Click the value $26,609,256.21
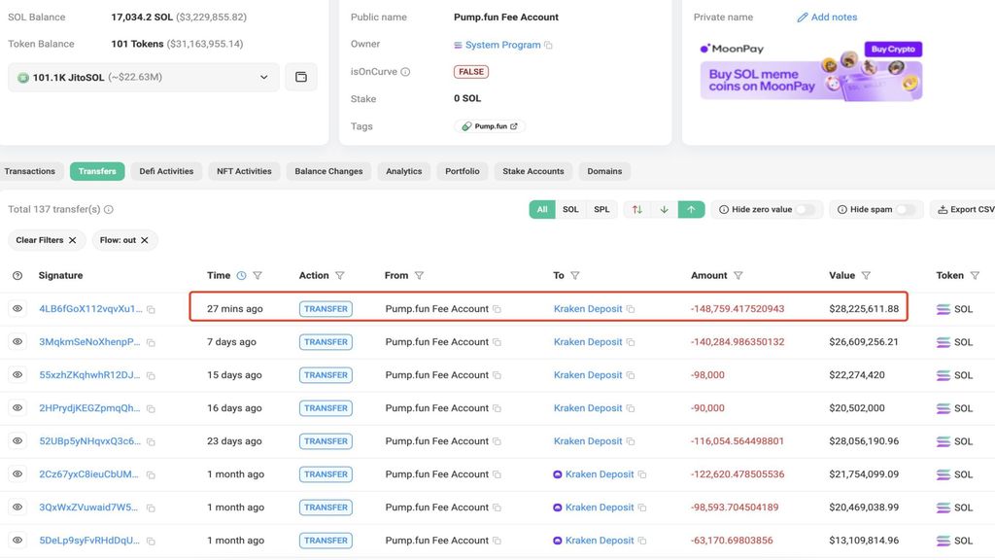This screenshot has width=995, height=560. [x=864, y=342]
